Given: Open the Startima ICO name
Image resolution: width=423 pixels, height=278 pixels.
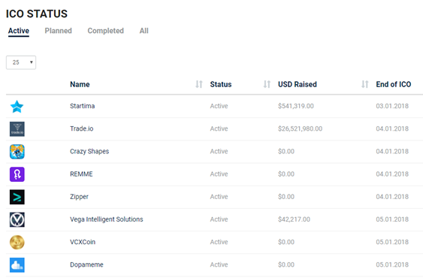Looking at the screenshot, I should [x=83, y=106].
